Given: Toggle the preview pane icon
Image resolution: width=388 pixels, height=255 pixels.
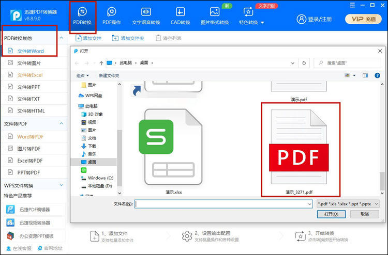Looking at the screenshot, I should (x=365, y=75).
